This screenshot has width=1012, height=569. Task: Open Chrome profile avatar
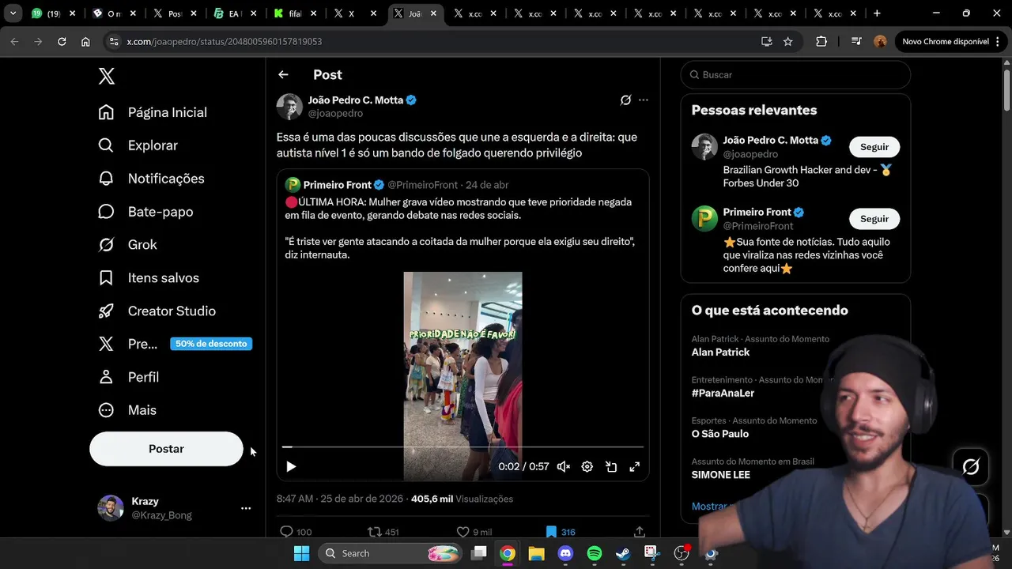tap(880, 42)
